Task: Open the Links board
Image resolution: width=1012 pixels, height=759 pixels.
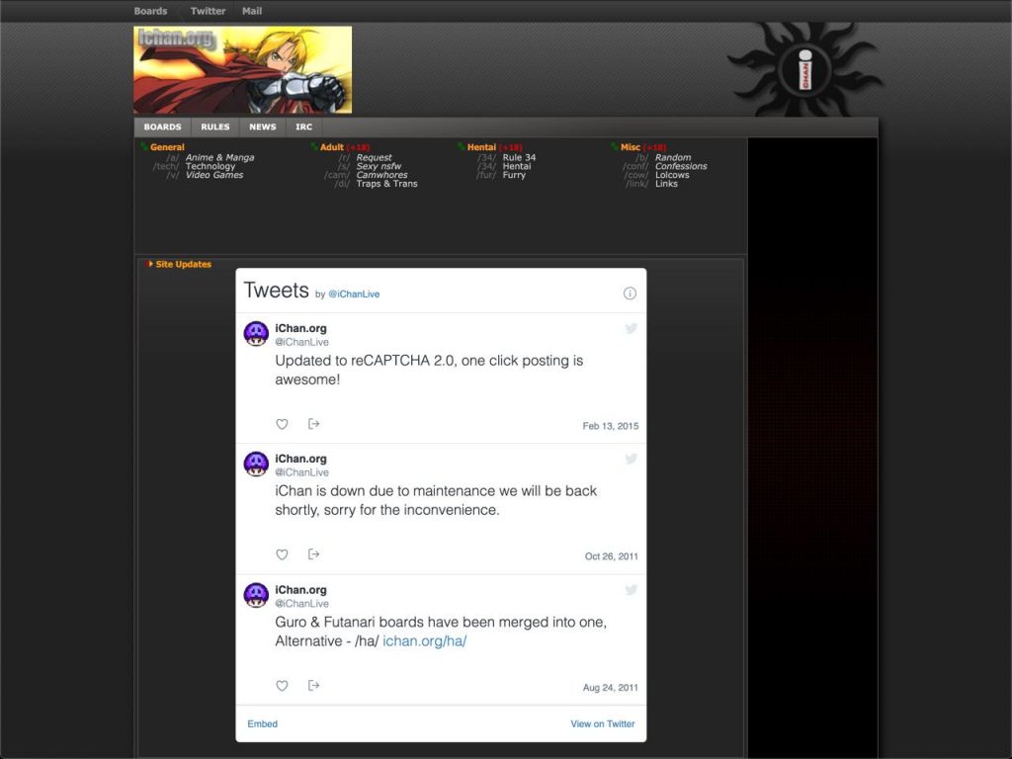Action: click(666, 184)
